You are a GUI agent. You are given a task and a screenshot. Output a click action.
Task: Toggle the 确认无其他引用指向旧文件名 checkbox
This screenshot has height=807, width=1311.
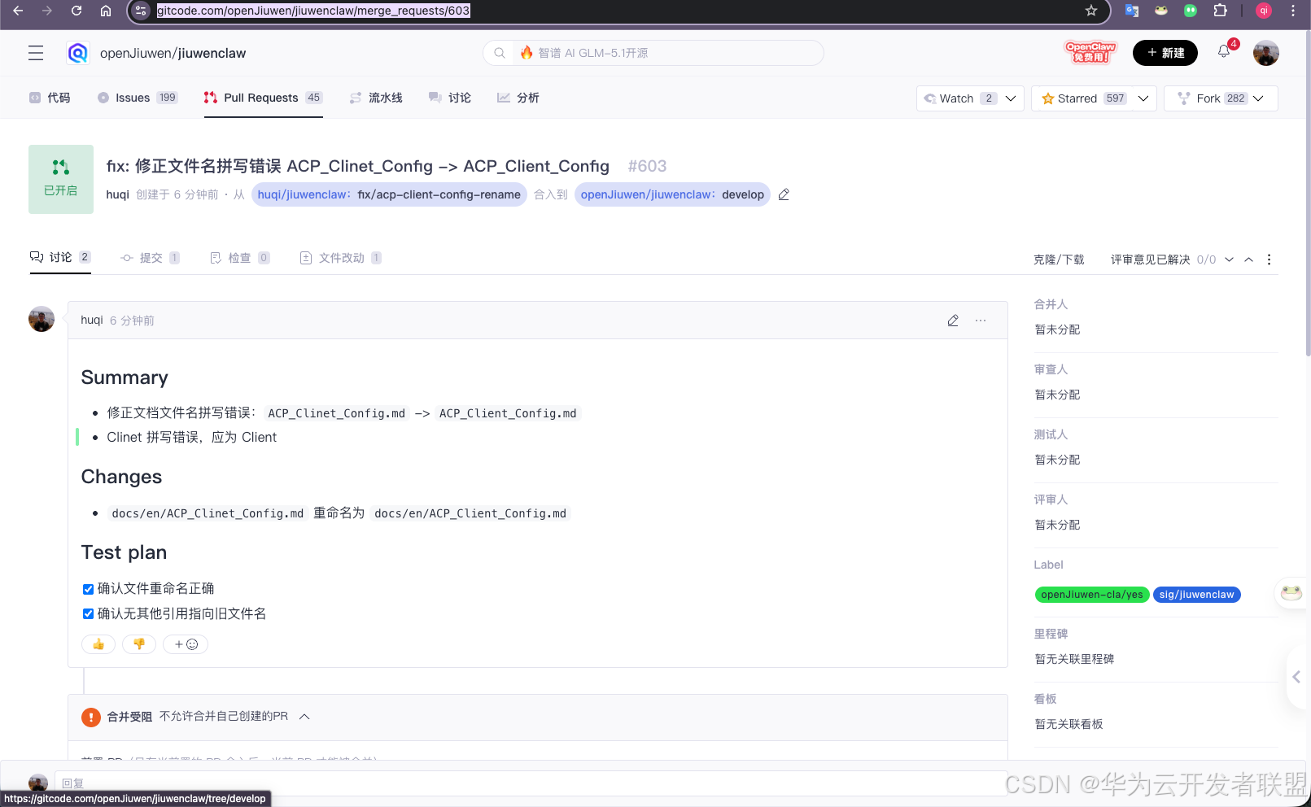88,614
